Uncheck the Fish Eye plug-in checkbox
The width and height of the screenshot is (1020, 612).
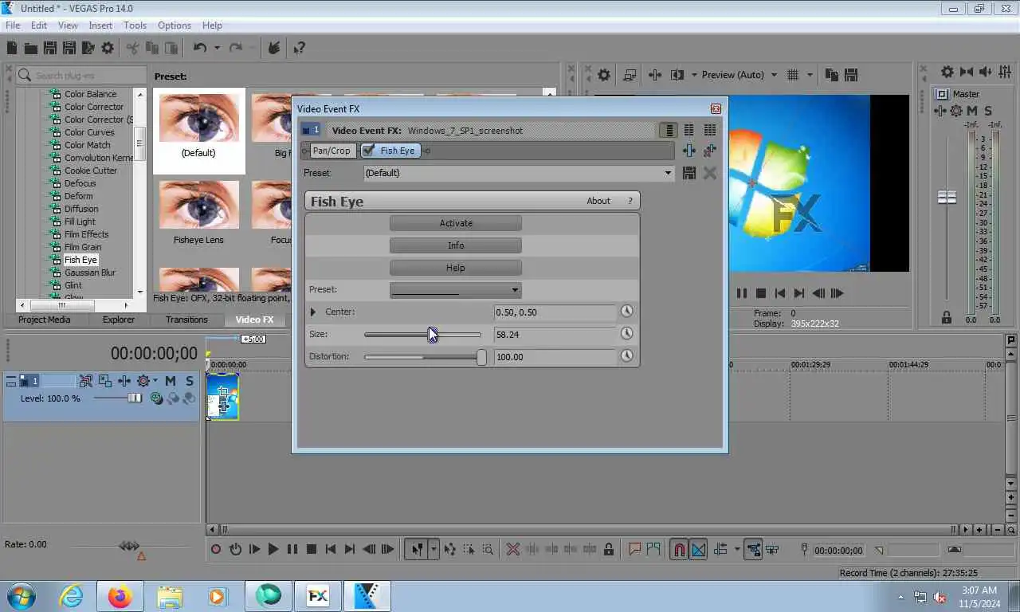click(x=368, y=151)
